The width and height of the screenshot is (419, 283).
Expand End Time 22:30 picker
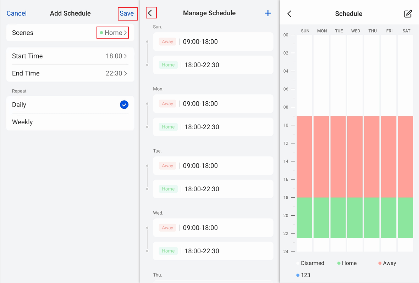tap(116, 73)
